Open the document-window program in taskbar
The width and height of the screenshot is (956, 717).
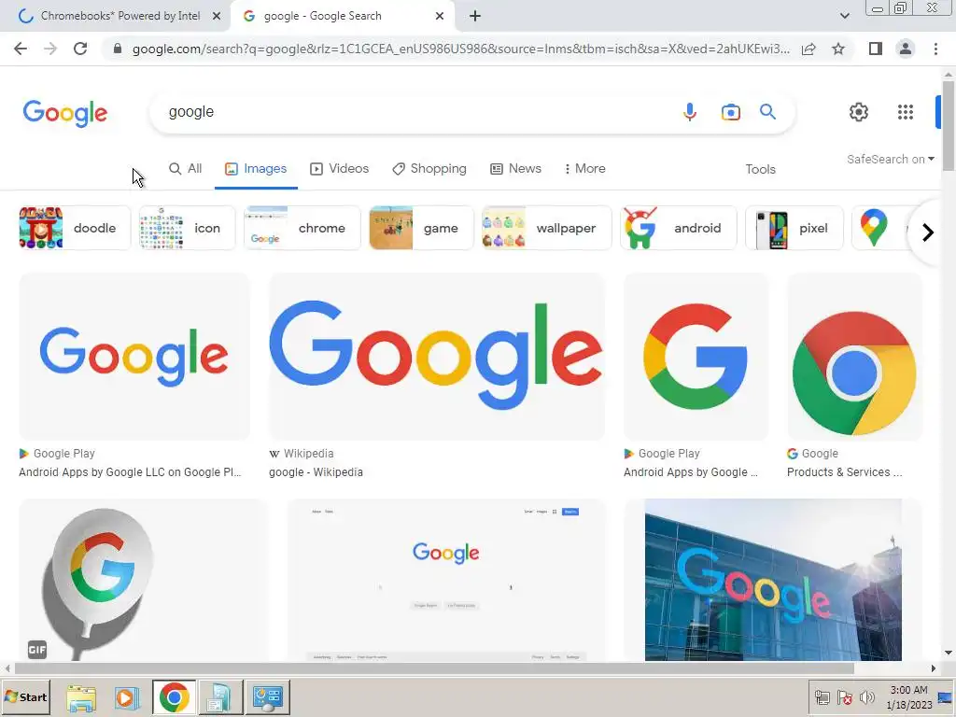click(x=219, y=697)
